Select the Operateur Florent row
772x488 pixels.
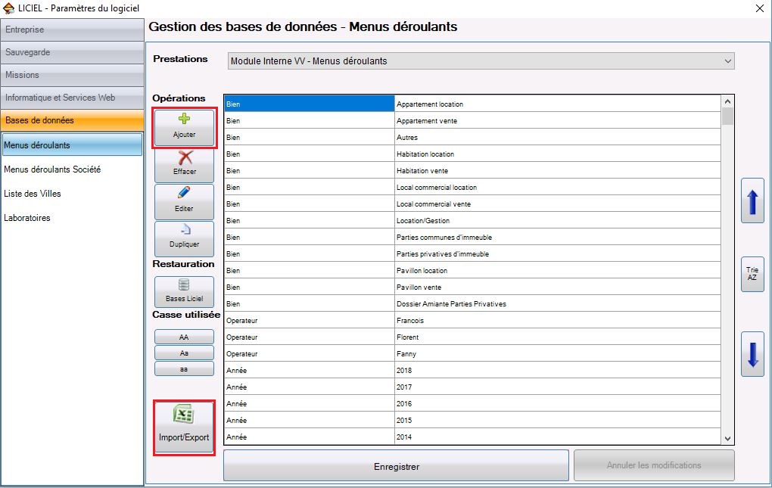pyautogui.click(x=472, y=337)
